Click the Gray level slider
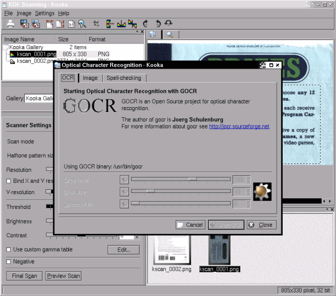The height and width of the screenshot is (296, 336). click(x=181, y=179)
